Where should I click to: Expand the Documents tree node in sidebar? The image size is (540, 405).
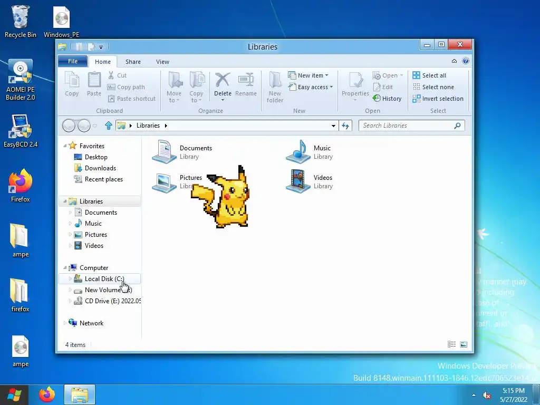pos(70,213)
